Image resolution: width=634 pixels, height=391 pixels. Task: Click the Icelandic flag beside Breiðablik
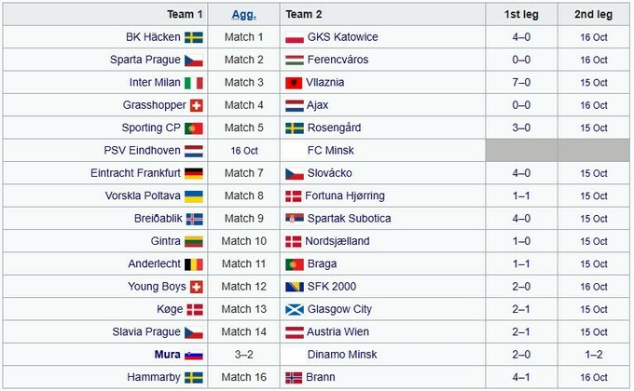click(194, 219)
